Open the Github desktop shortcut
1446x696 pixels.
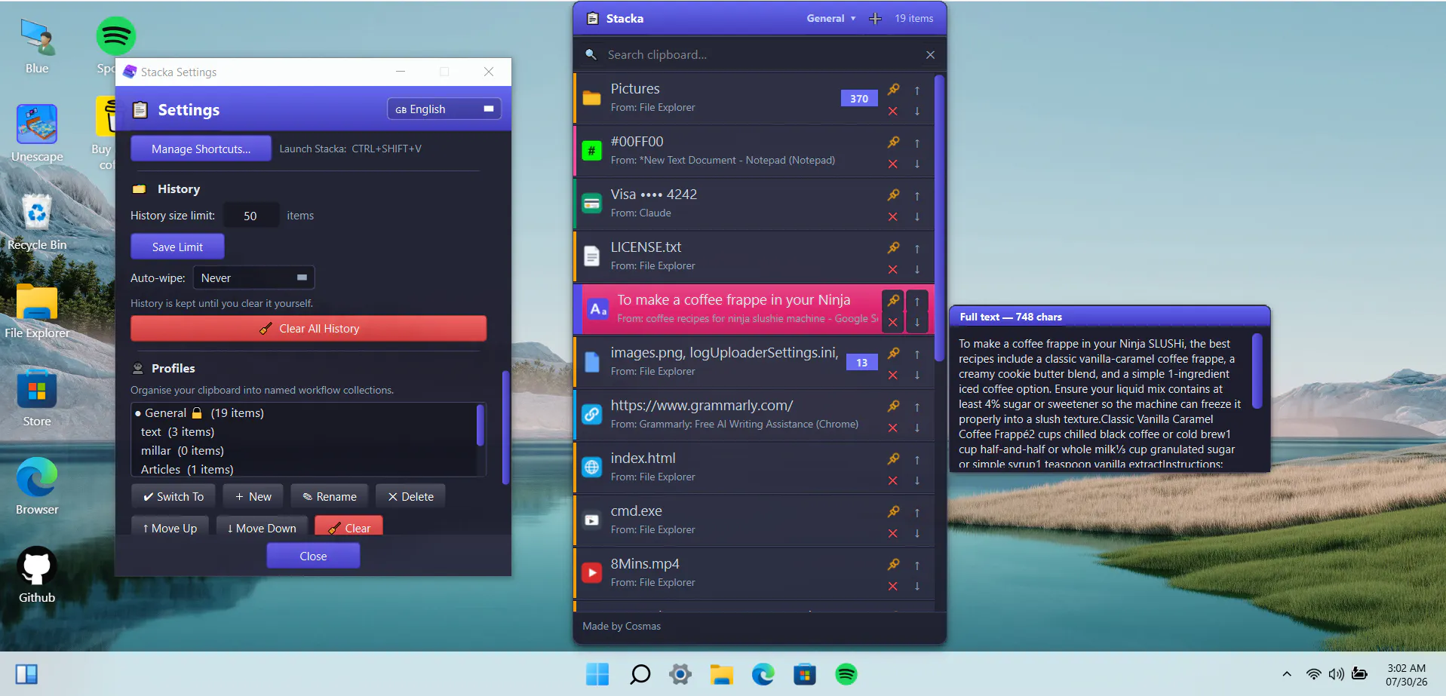pyautogui.click(x=37, y=575)
